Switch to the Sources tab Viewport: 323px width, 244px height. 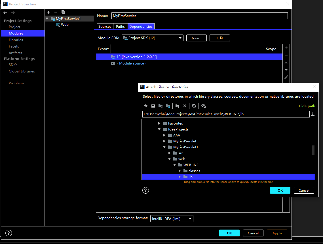point(105,27)
